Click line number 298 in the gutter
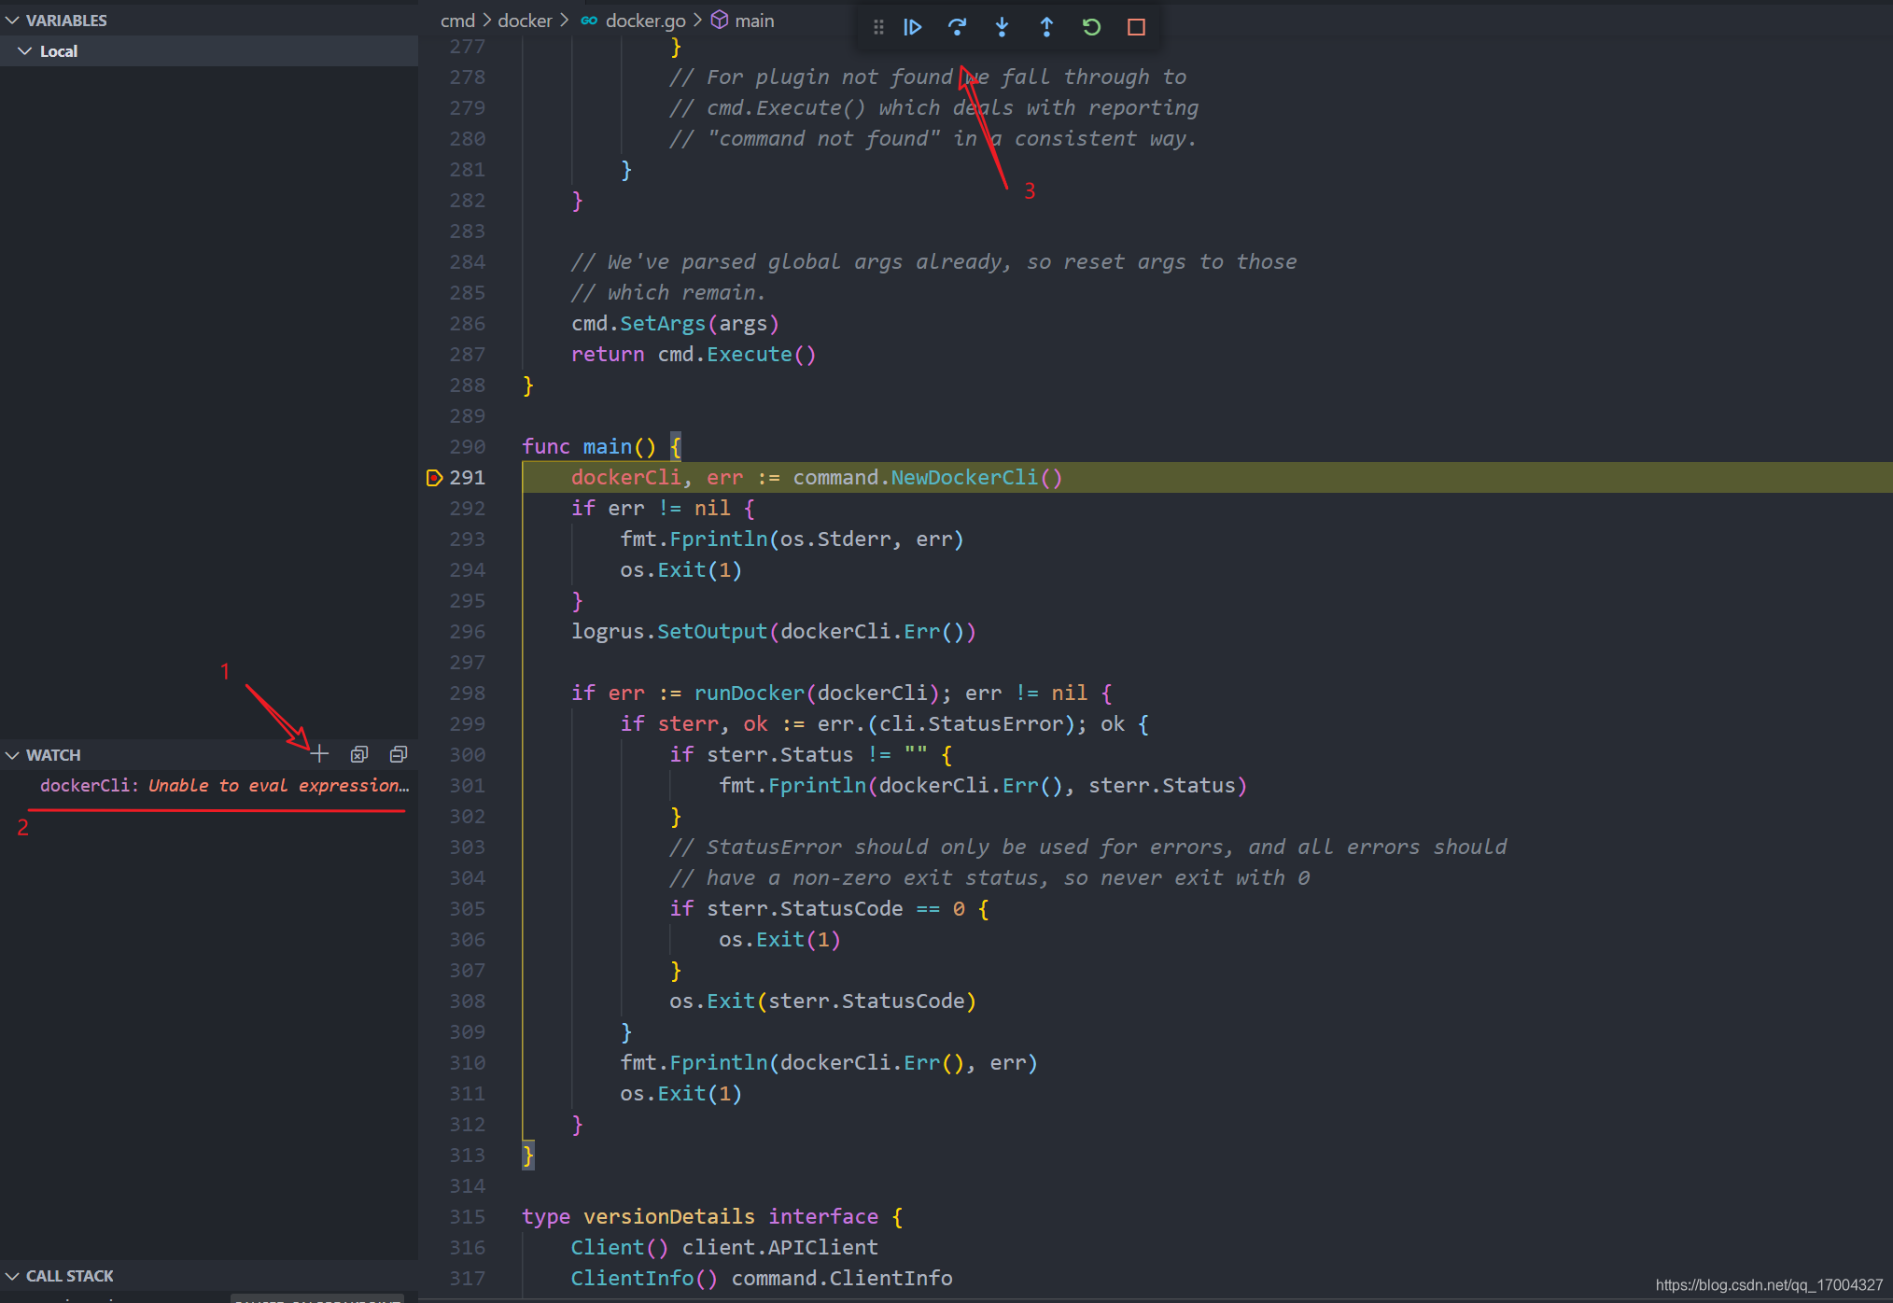The height and width of the screenshot is (1303, 1893). [467, 694]
